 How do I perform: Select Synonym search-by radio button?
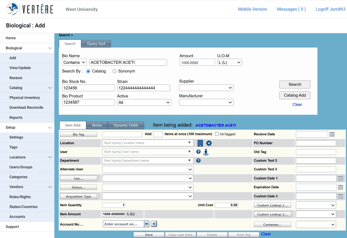click(115, 71)
